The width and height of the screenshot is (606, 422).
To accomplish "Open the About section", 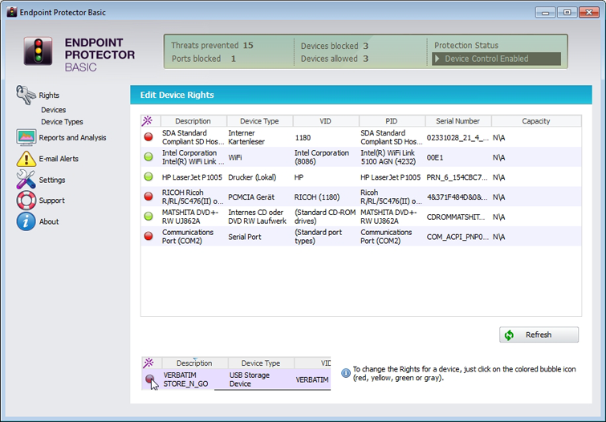I will coord(49,221).
